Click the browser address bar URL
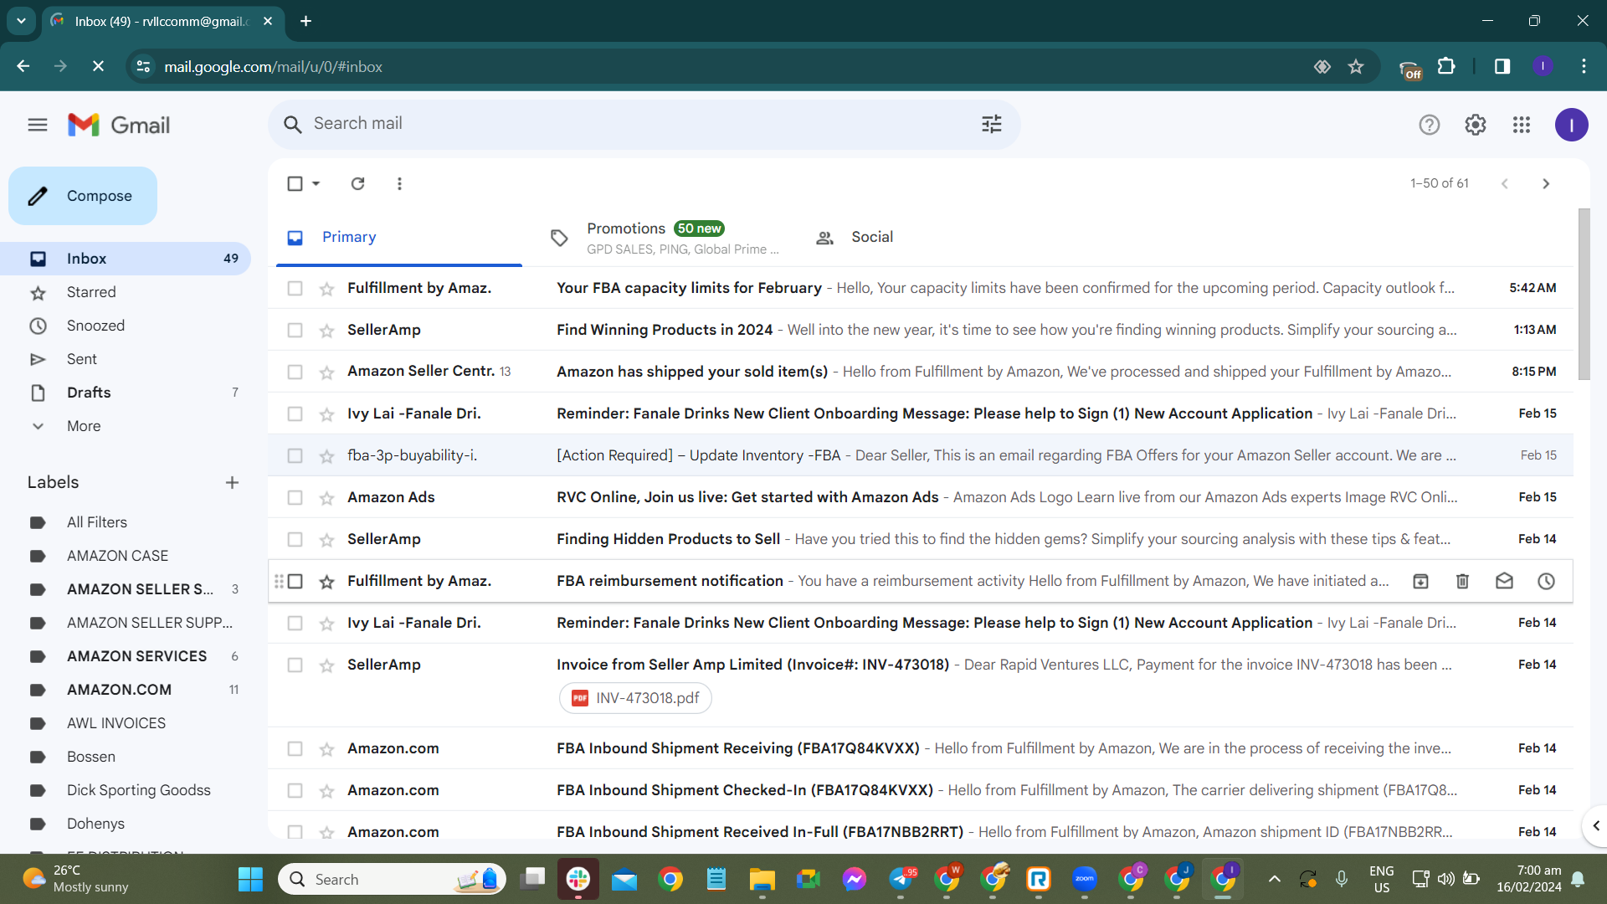 tap(273, 67)
